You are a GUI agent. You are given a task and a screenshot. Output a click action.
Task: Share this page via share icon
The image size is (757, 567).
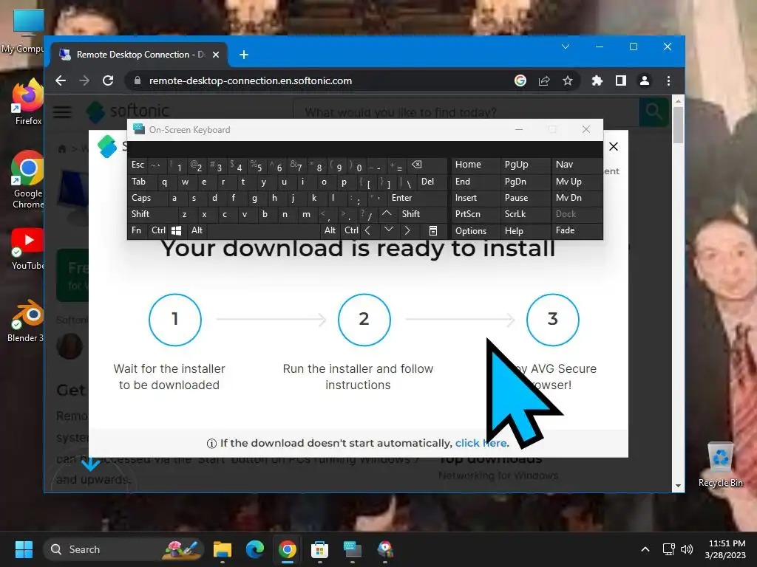(x=544, y=80)
